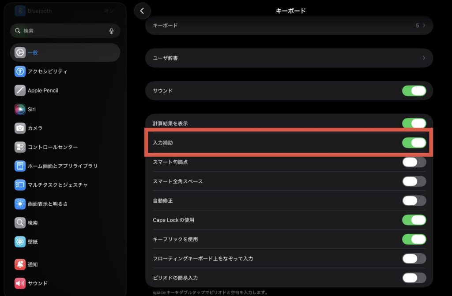Click the 検索 search input field
452x296 pixels.
coord(62,31)
